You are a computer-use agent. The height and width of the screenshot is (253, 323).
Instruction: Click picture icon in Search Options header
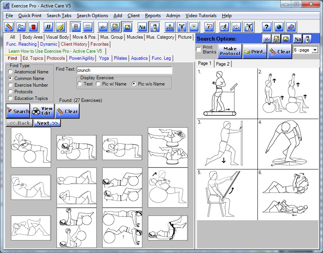(x=286, y=39)
